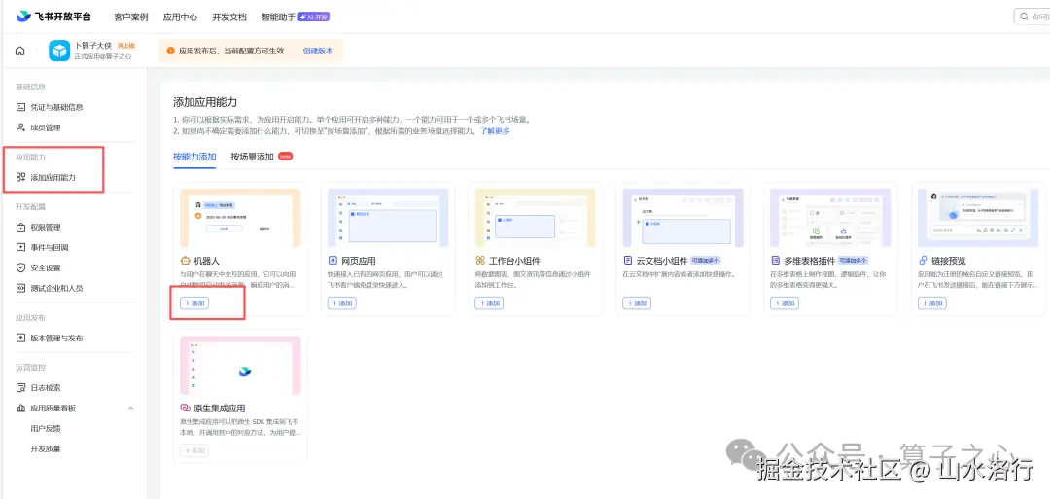The width and height of the screenshot is (1050, 499).
Task: Click the 创建版本 link
Action: pos(317,51)
